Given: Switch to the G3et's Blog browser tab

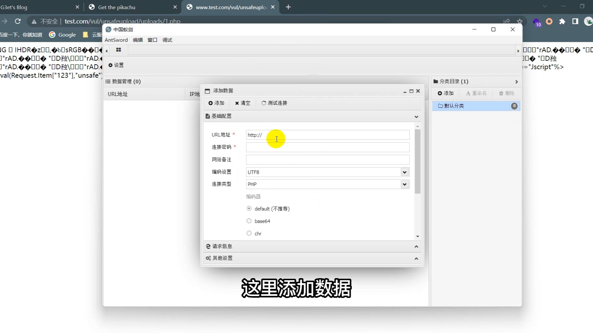Looking at the screenshot, I should pos(39,7).
